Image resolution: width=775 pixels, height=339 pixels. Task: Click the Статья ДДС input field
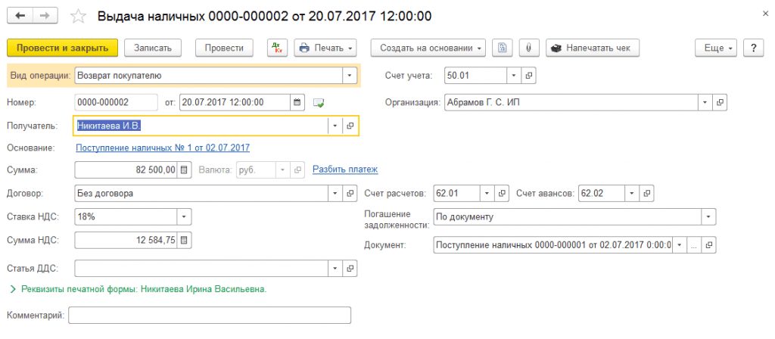coord(201,269)
